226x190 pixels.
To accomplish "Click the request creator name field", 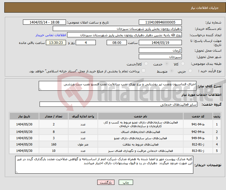I will [124, 35].
